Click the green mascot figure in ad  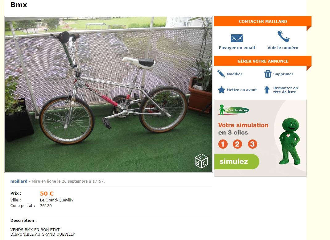tap(290, 141)
